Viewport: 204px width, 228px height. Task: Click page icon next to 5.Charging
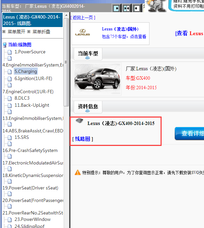coord(9,72)
